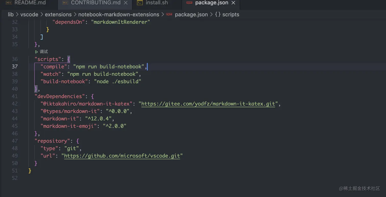Screen dimensions: 386x197
Task: Close the CONTRIBUTING.md tab
Action: (126, 3)
